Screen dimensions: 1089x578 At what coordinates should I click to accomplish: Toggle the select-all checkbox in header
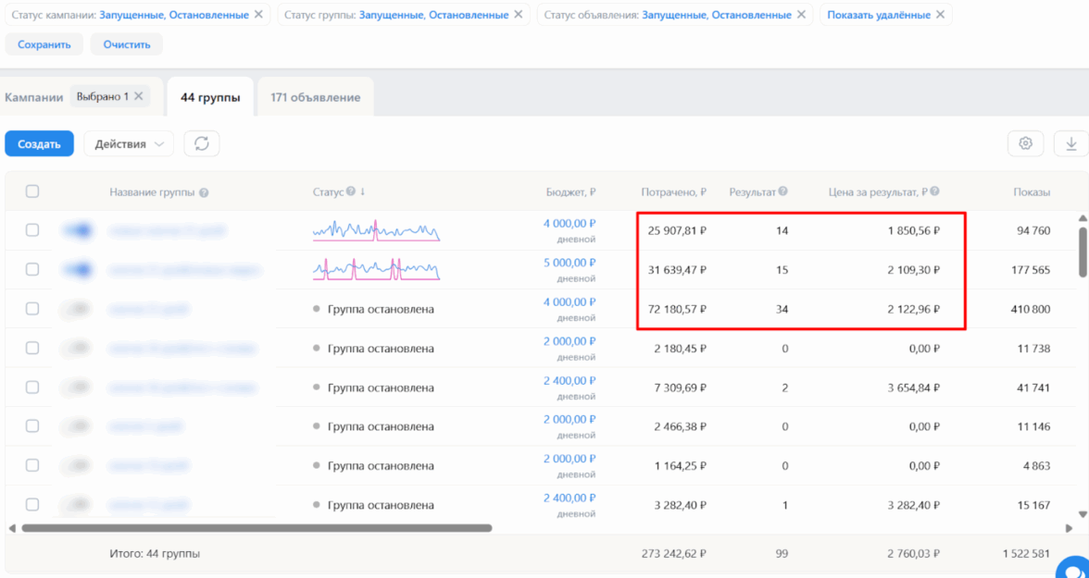click(32, 191)
